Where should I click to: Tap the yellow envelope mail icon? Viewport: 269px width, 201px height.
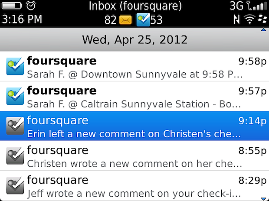click(x=125, y=20)
